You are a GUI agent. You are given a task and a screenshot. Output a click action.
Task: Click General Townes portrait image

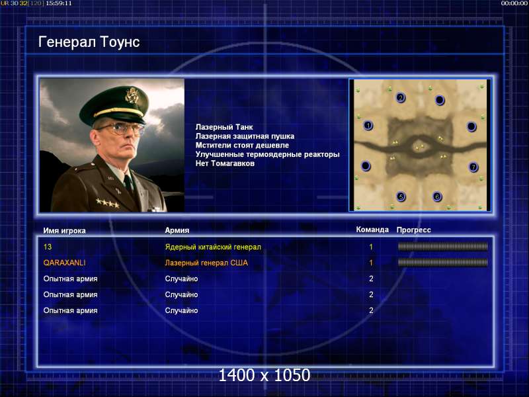click(x=112, y=145)
